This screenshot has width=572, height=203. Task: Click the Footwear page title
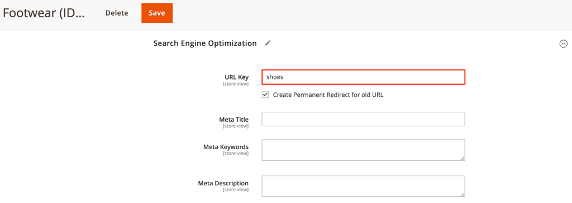44,13
